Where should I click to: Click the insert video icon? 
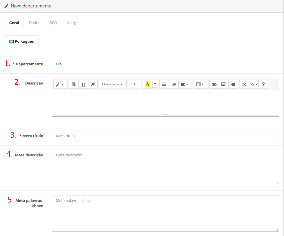click(233, 84)
